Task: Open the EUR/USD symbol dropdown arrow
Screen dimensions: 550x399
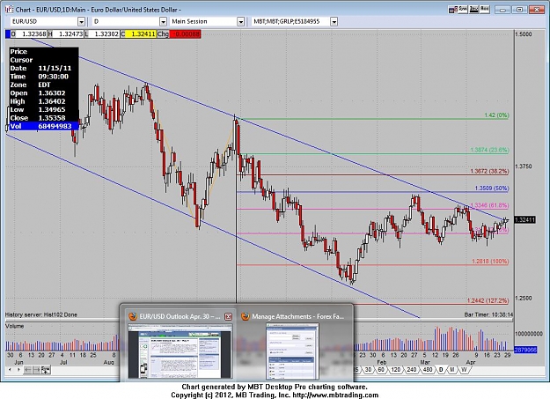Action: 81,22
